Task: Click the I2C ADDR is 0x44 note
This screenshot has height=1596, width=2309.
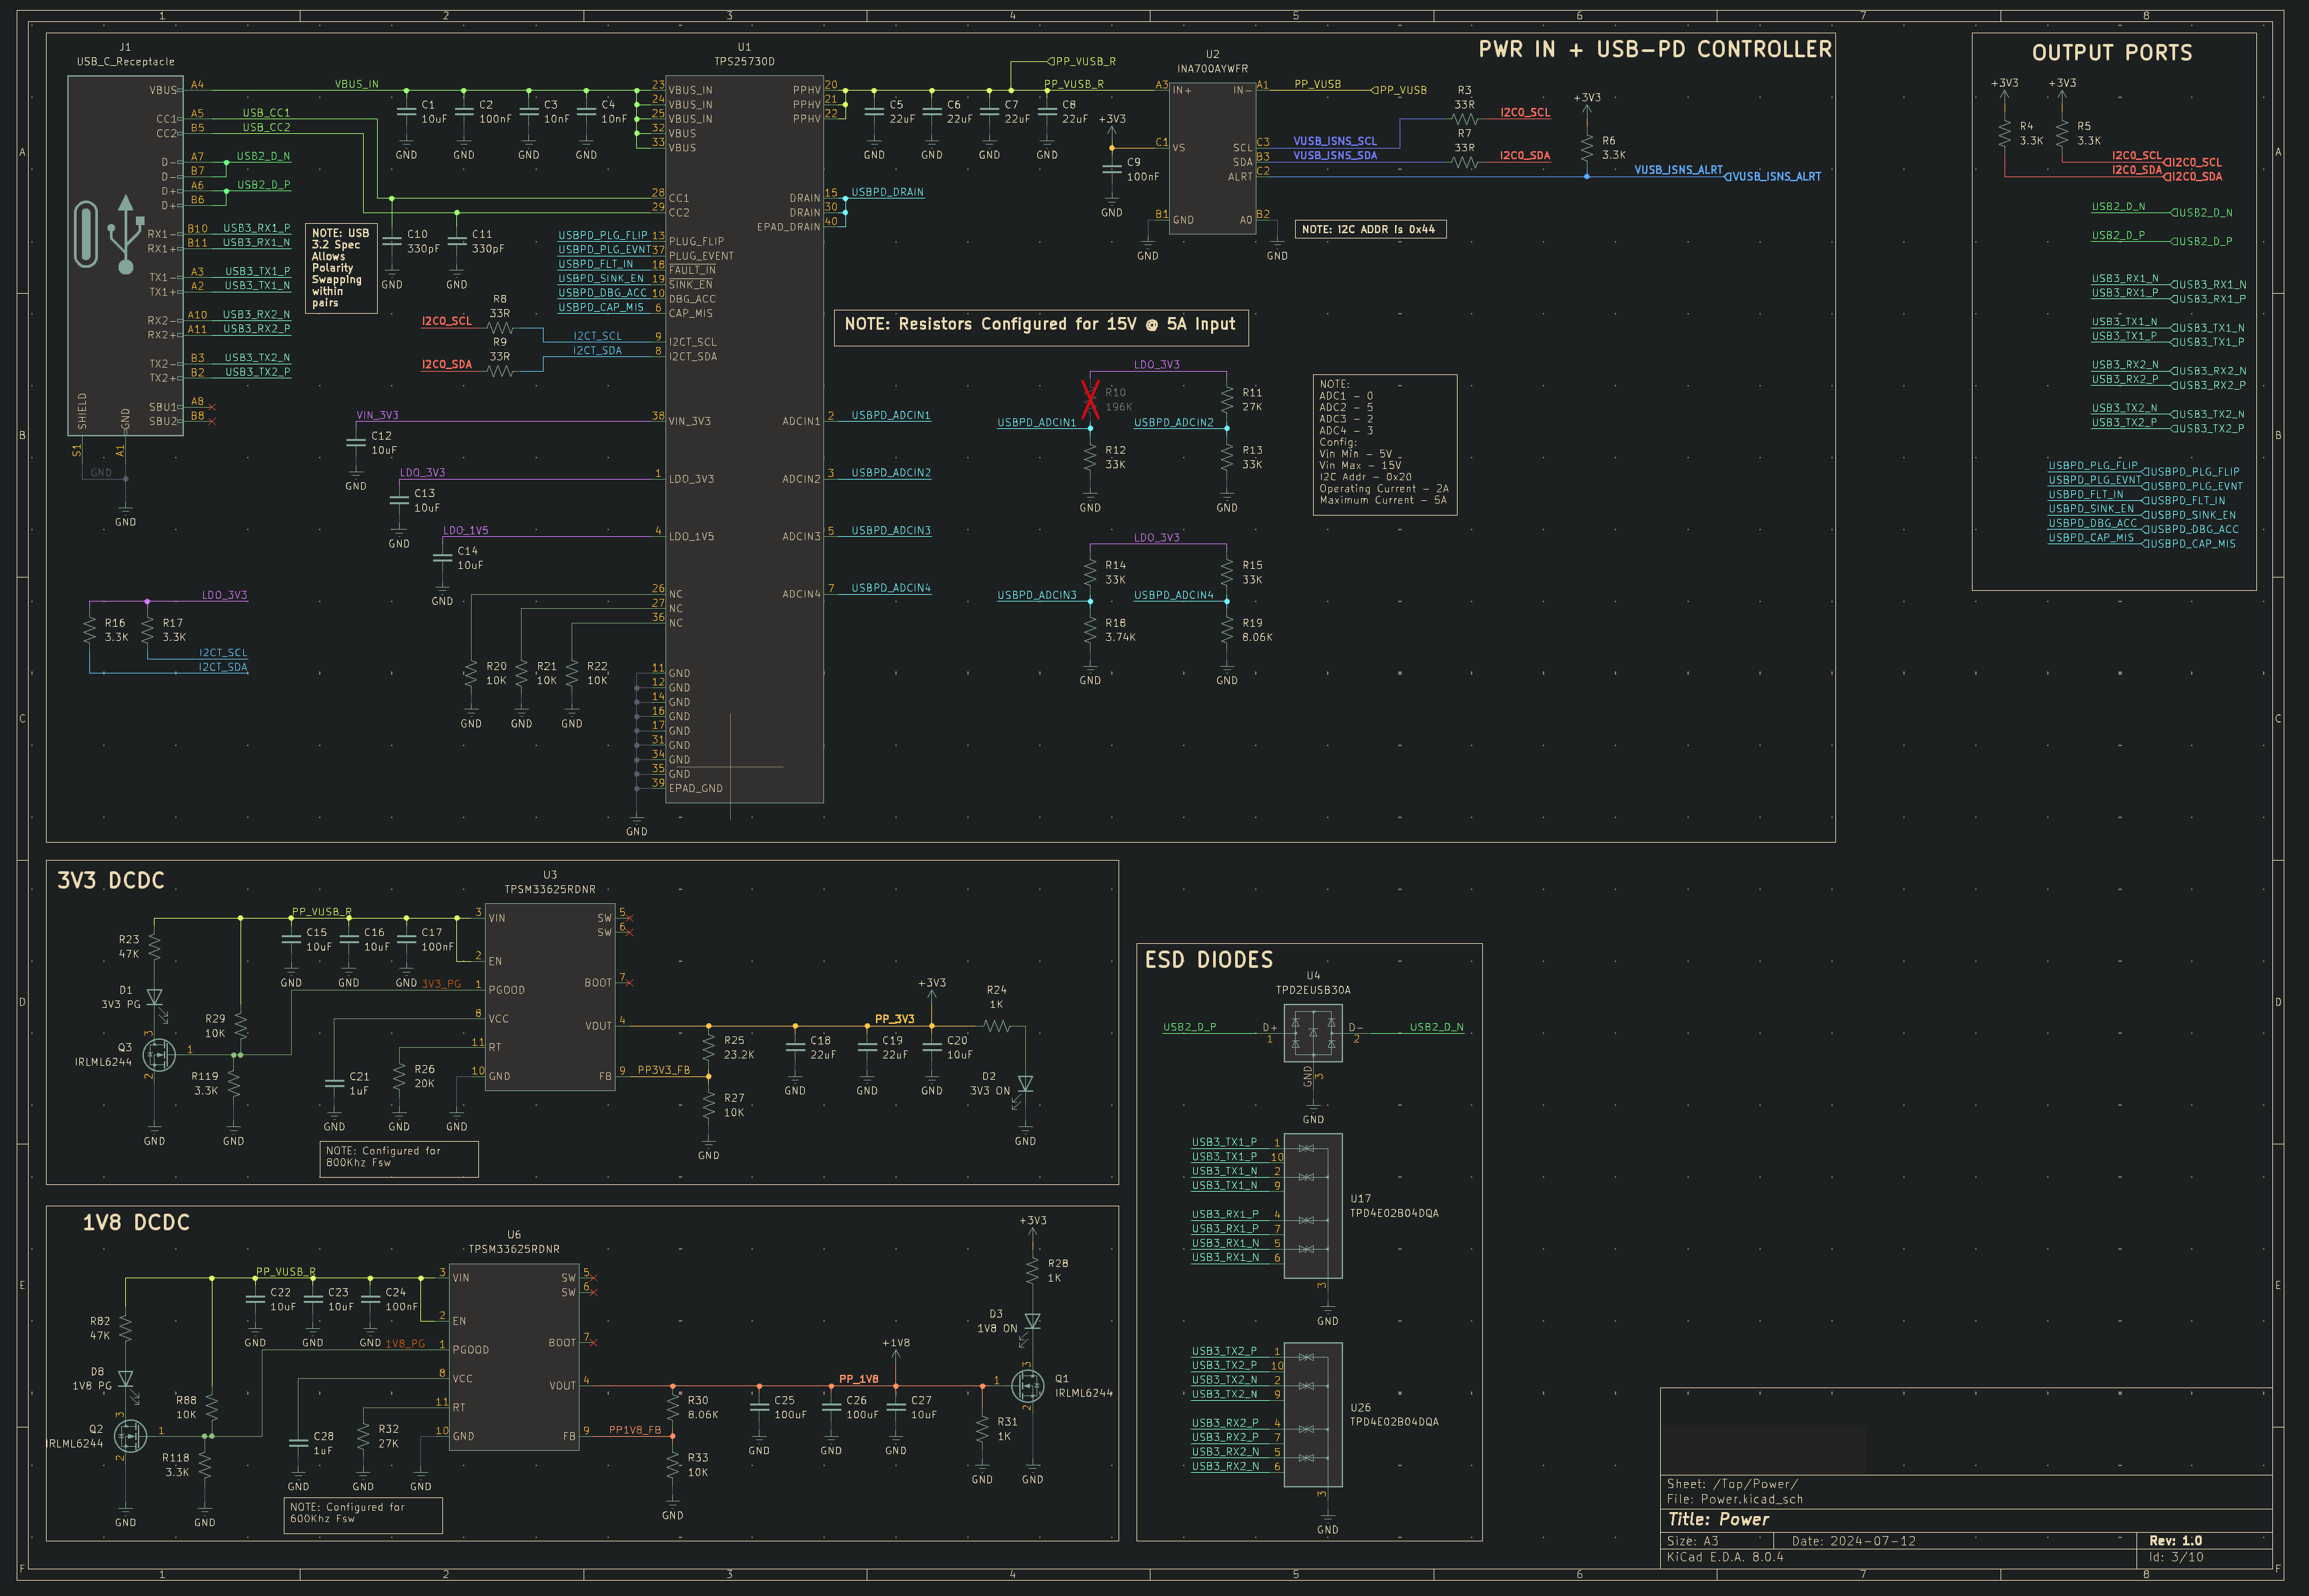Action: pyautogui.click(x=1370, y=229)
